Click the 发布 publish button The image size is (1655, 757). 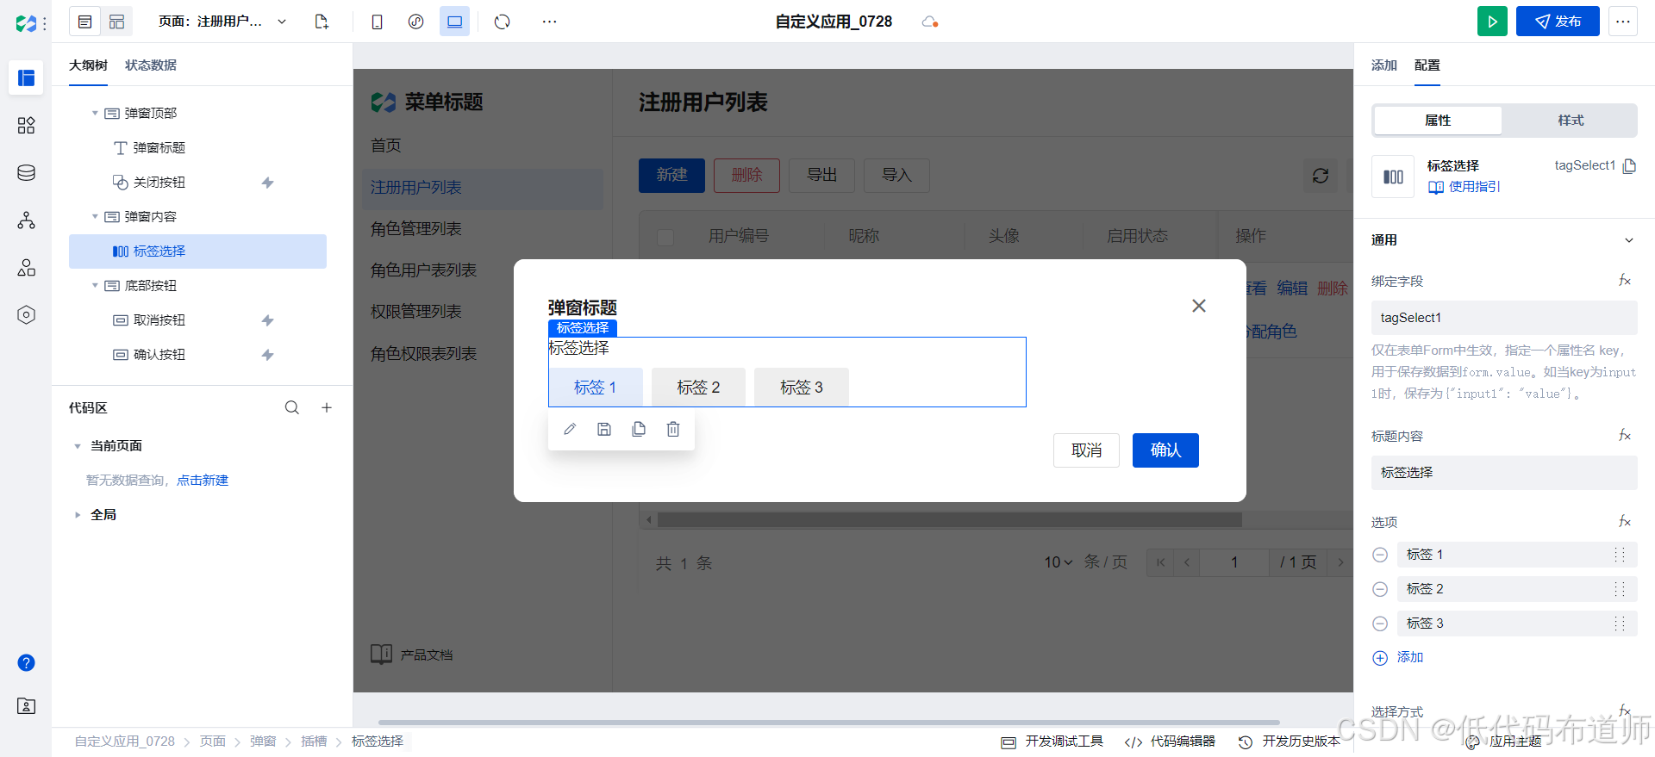click(x=1558, y=22)
